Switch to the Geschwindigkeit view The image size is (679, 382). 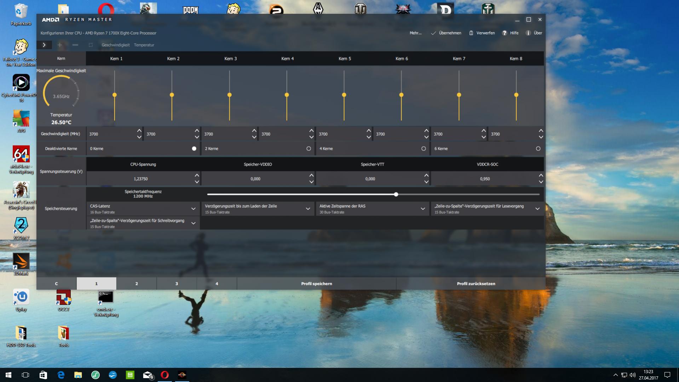point(116,45)
